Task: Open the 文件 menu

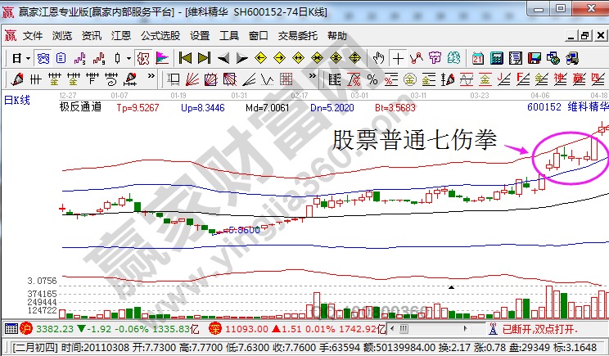Action: pos(33,36)
